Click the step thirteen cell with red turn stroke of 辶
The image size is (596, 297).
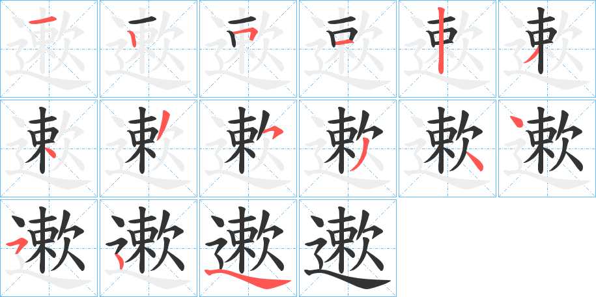coord(49,248)
